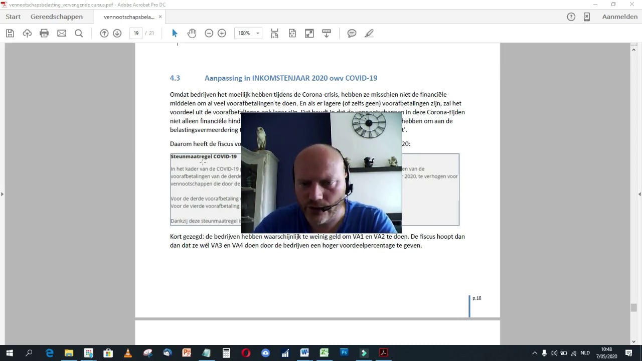Open the Start tab
The height and width of the screenshot is (361, 642).
[x=13, y=17]
